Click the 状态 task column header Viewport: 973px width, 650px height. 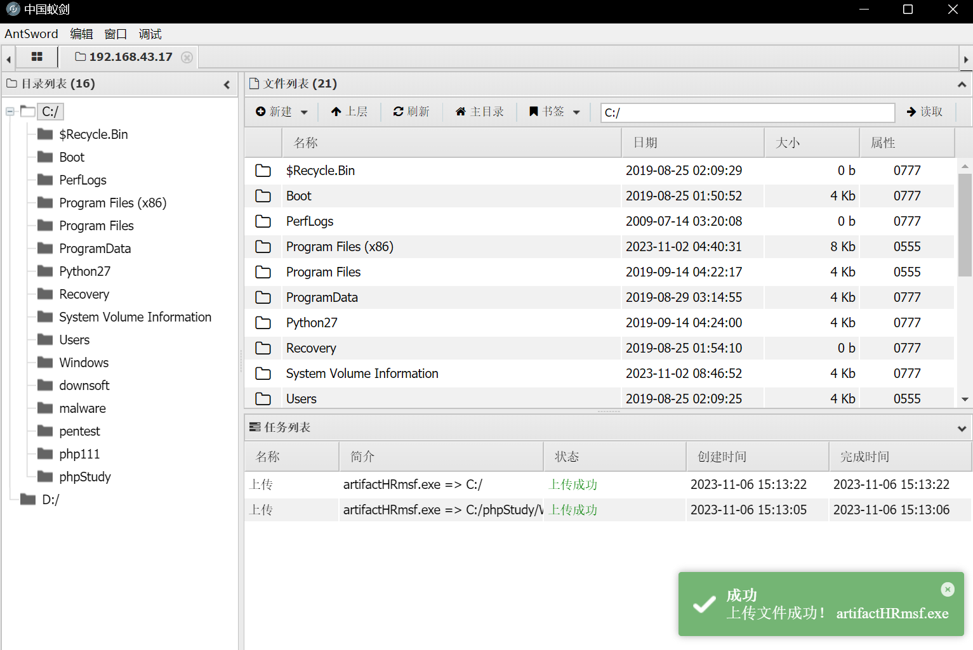[x=614, y=457]
